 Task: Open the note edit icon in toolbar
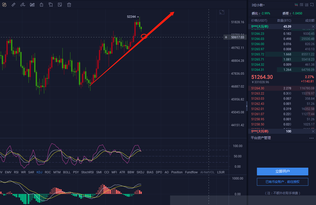[x=60, y=5]
